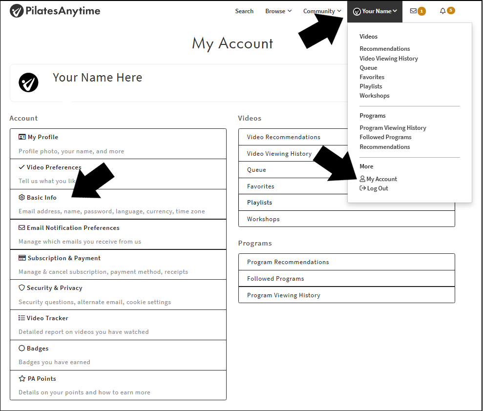Click the Basic Info gear icon
483x411 pixels.
(x=21, y=197)
